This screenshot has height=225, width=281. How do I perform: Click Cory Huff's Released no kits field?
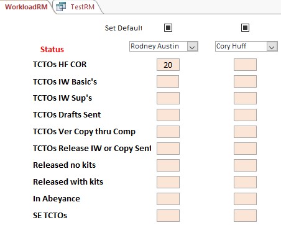pos(245,165)
